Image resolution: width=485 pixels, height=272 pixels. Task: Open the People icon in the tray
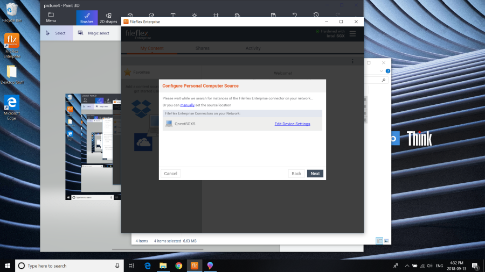396,266
